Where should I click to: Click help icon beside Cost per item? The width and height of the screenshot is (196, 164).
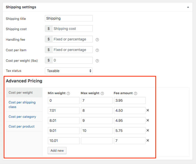[x=97, y=50]
